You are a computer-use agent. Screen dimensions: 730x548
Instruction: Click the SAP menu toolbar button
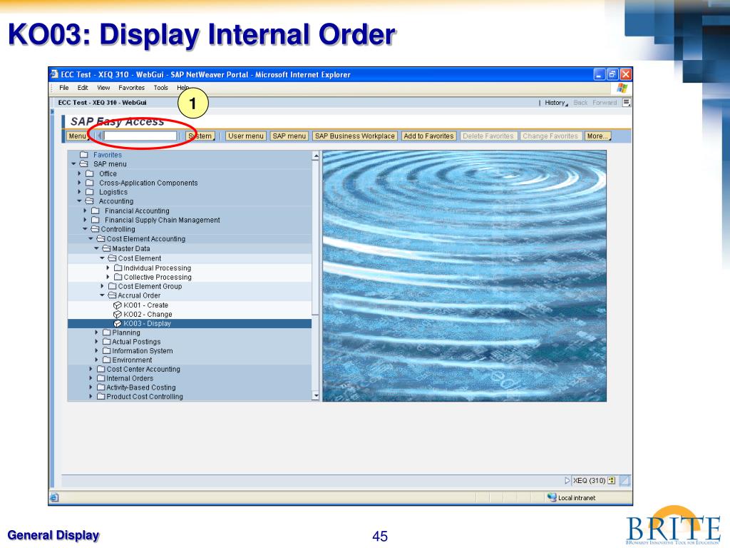pos(289,136)
